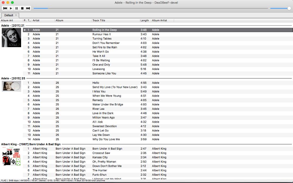Close the Default playlist tab

coord(16,15)
